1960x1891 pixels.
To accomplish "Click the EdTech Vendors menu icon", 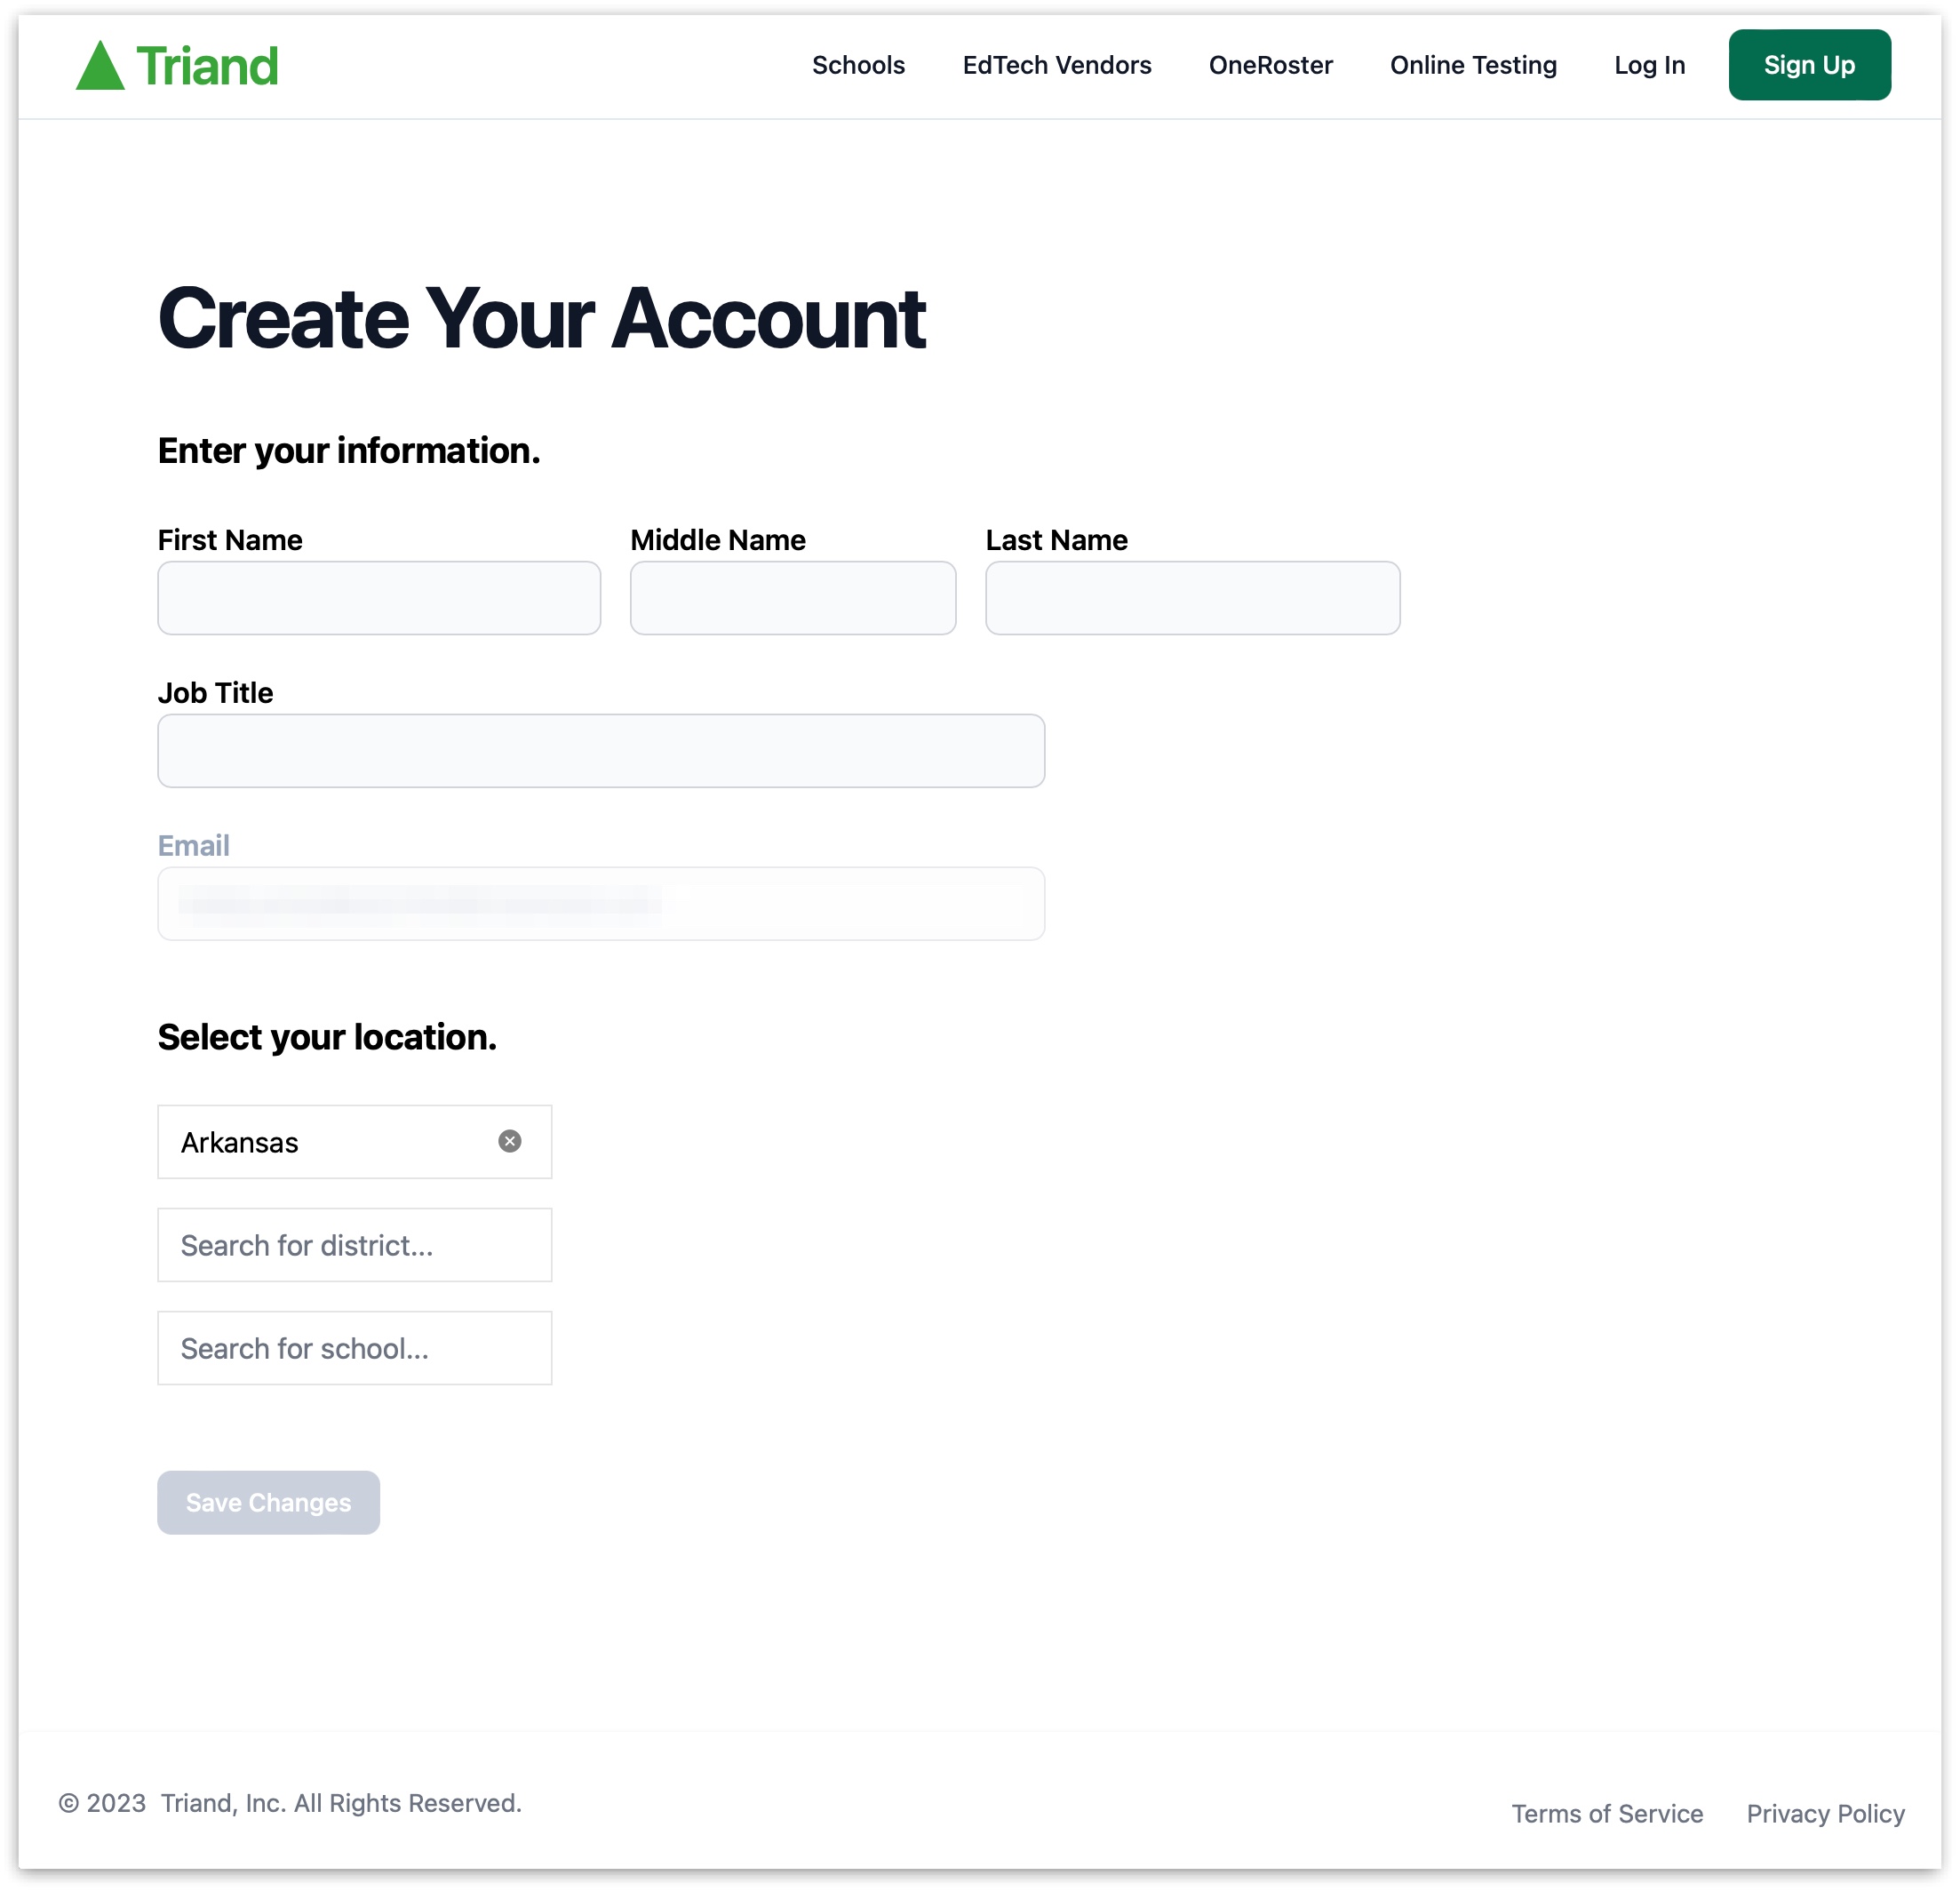I will point(1056,63).
